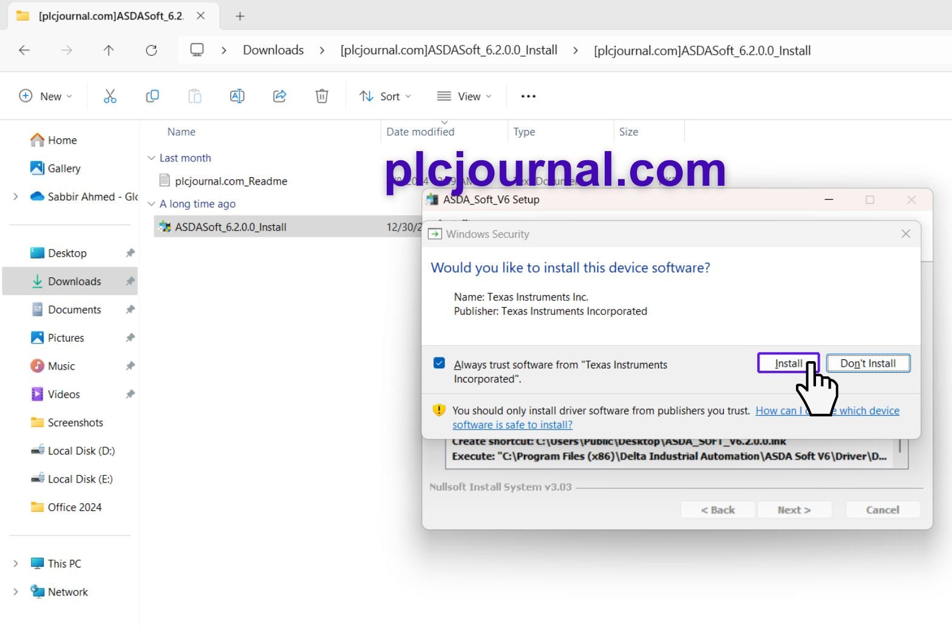
Task: Uncheck Always trust Texas Instruments checkbox
Action: click(x=440, y=363)
